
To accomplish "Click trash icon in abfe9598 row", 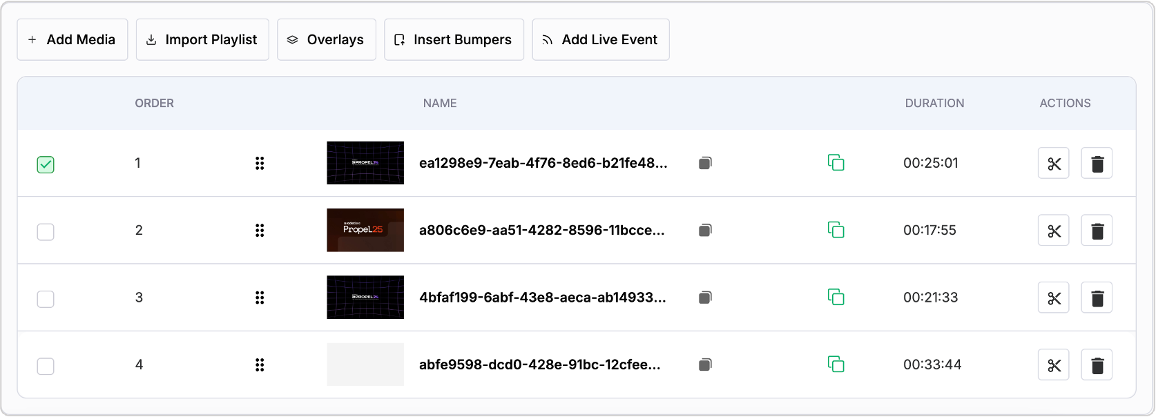I will pos(1097,365).
